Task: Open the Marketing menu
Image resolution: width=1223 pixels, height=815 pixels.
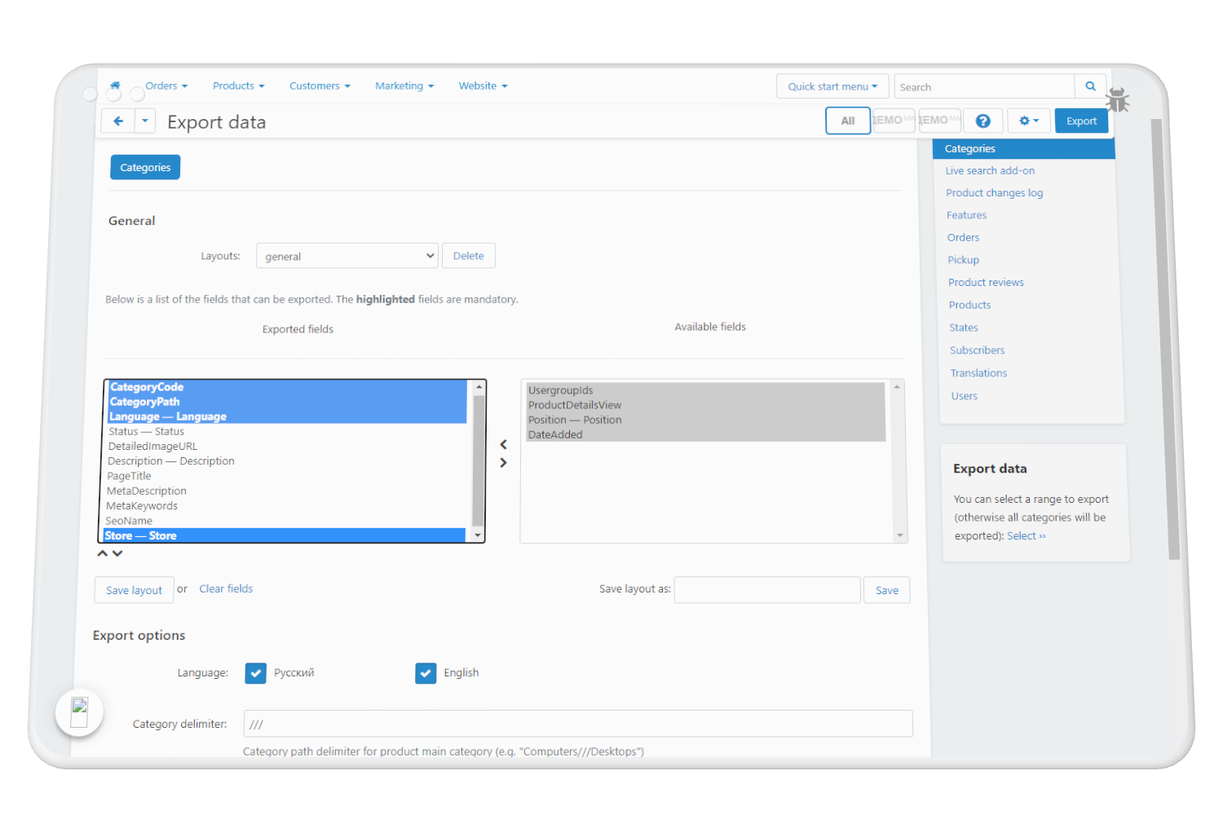Action: 404,86
